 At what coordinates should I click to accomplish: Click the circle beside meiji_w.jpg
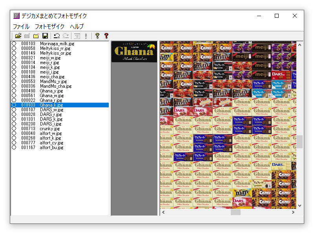click(x=14, y=58)
